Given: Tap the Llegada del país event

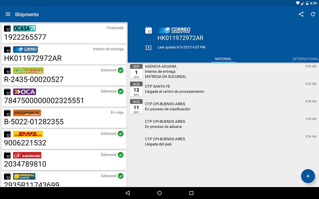Looking at the screenshot, I should [x=223, y=142].
